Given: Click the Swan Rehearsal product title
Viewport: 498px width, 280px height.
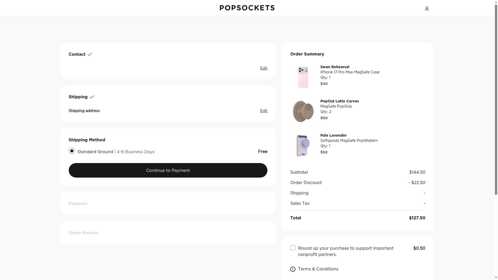Looking at the screenshot, I should 335,67.
